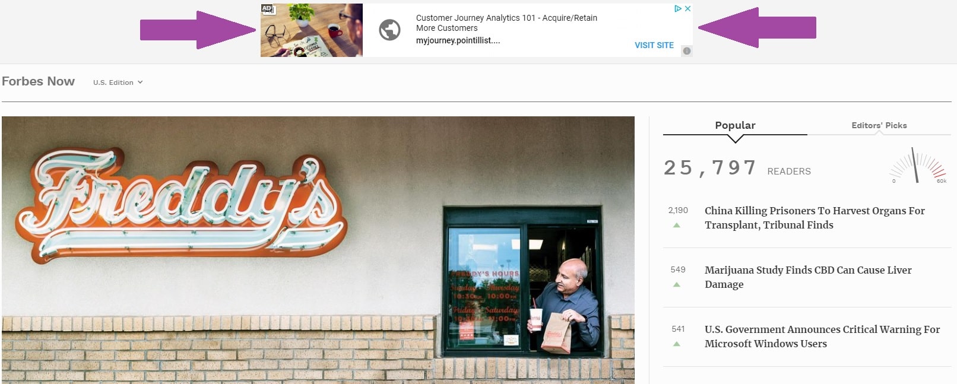Switch to the Popular tab
This screenshot has width=957, height=384.
(735, 125)
